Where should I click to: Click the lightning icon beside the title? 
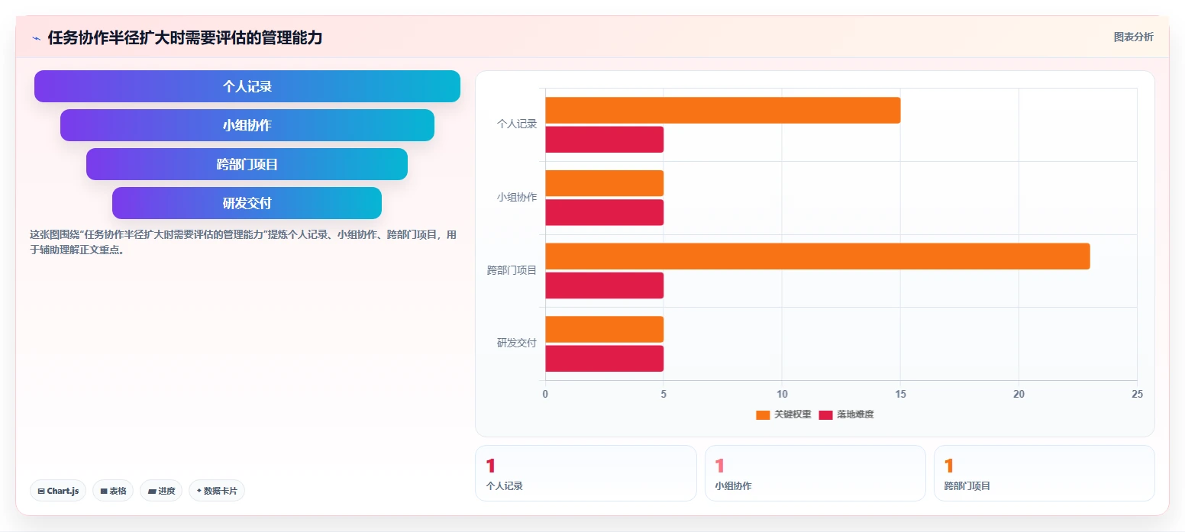[36, 38]
